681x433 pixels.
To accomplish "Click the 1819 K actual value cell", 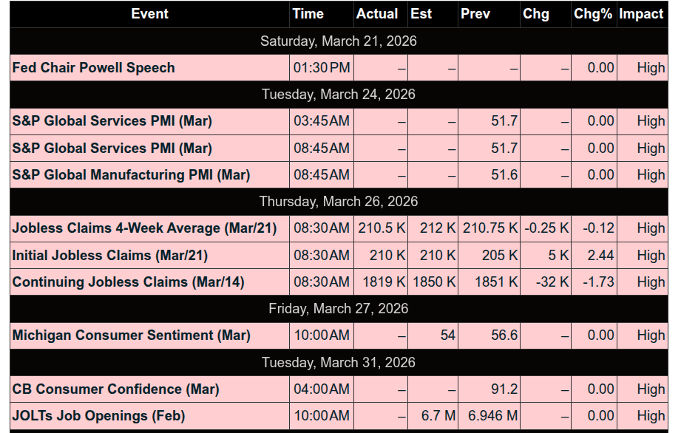I will [381, 282].
